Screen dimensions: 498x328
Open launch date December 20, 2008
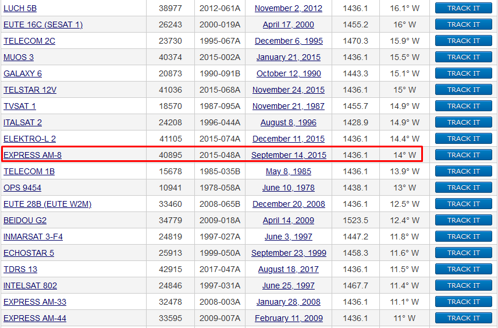(x=289, y=204)
